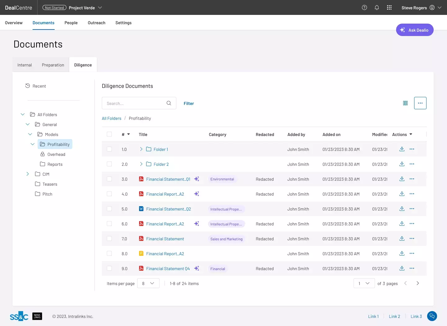Open more actions for Folder 2 row

coord(412,164)
